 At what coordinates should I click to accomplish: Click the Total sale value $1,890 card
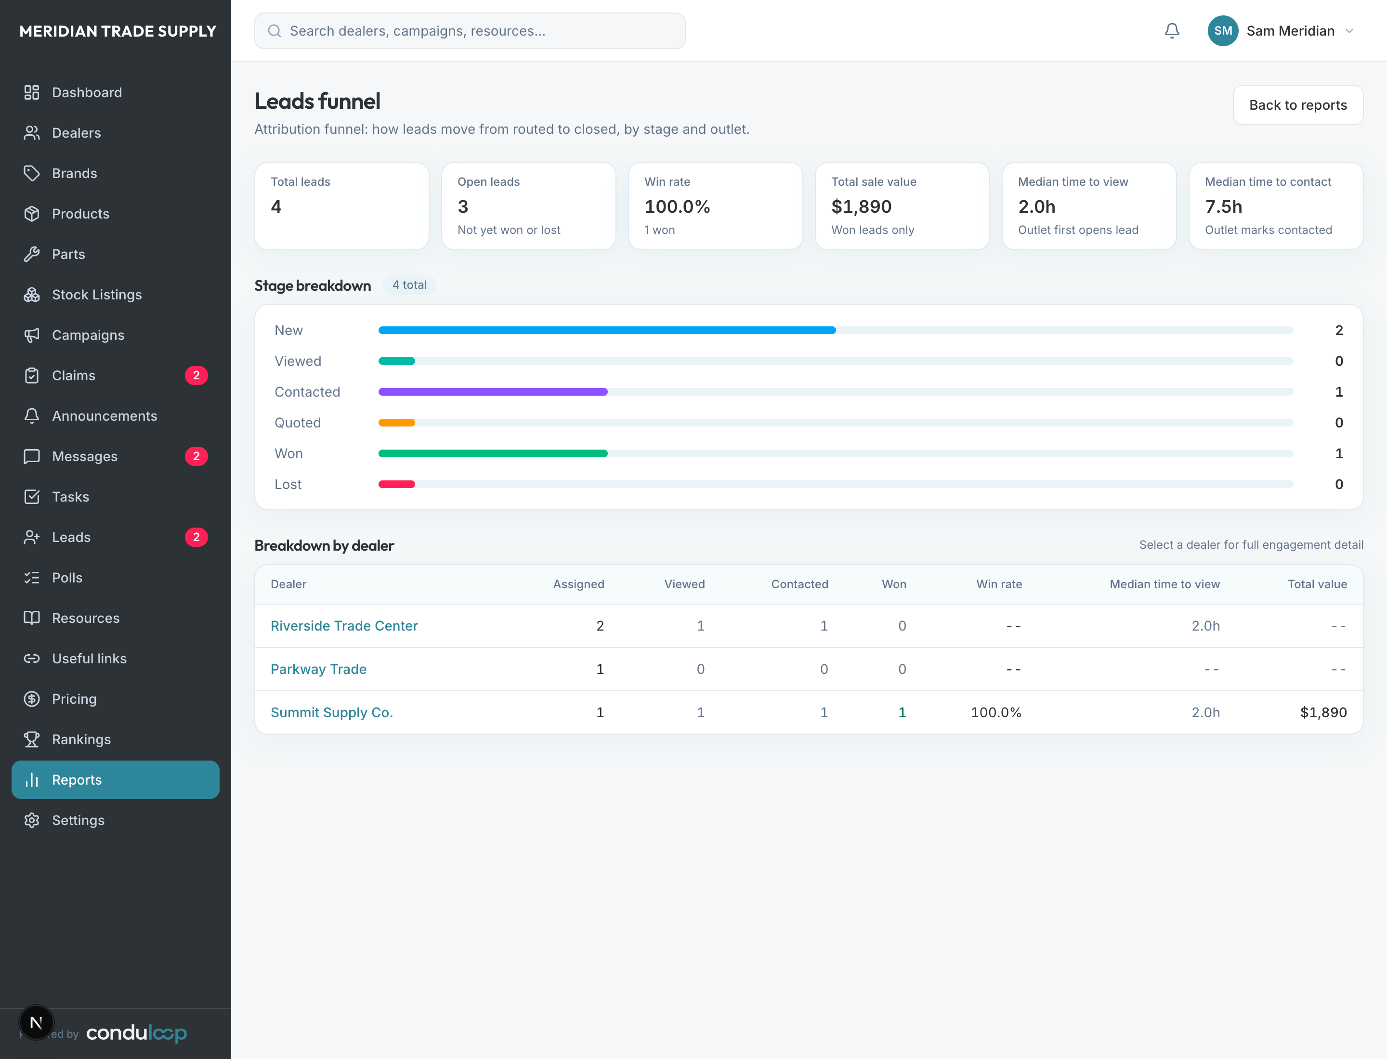coord(902,206)
